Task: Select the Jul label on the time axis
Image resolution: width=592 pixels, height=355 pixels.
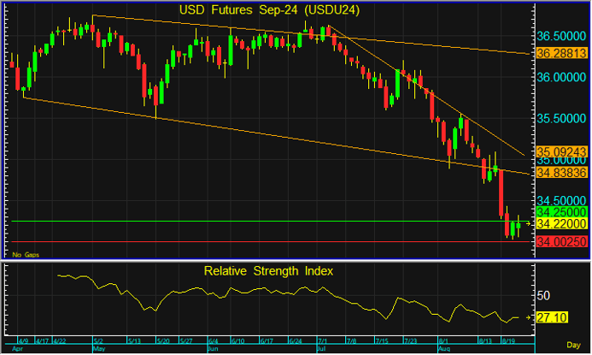Action: (x=320, y=350)
